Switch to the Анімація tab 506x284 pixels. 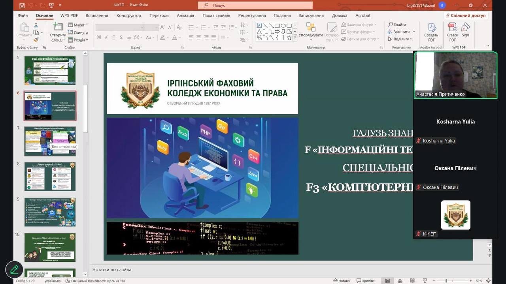tap(185, 15)
